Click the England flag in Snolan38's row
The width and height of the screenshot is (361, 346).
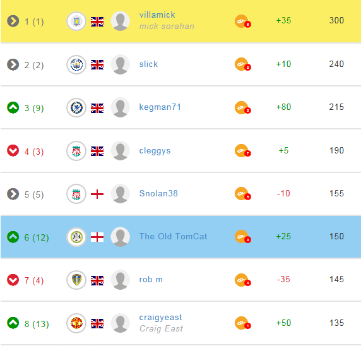(97, 194)
